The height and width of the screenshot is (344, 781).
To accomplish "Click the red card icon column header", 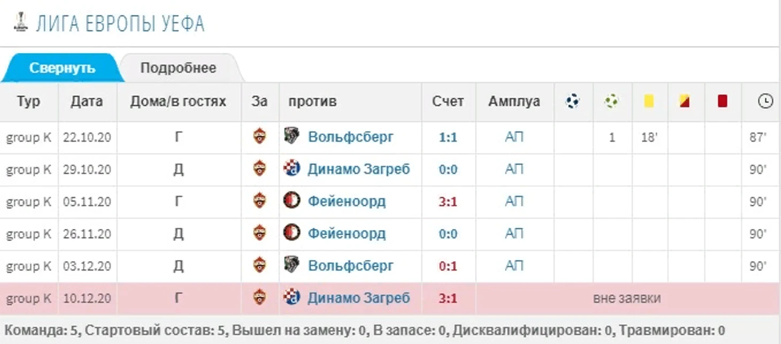I will [x=722, y=101].
